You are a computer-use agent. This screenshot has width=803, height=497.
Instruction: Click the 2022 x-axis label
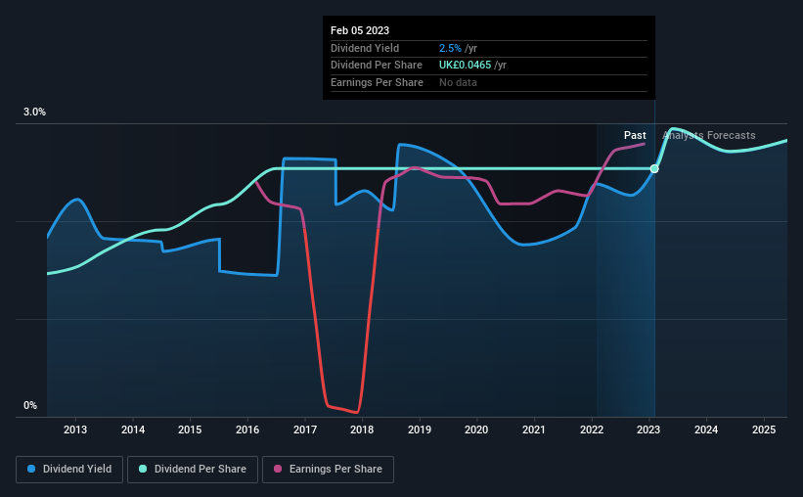(x=592, y=429)
